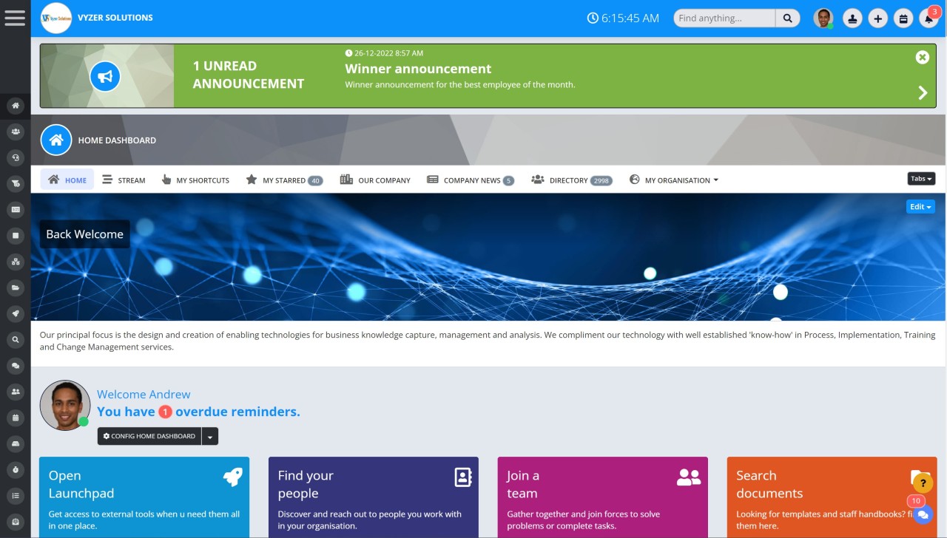The width and height of the screenshot is (947, 538).
Task: Open the chat bubble icon in the sidebar
Action: coord(15,366)
